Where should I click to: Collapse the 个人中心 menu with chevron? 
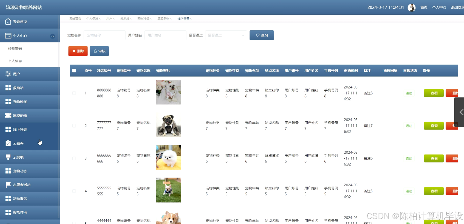53,36
